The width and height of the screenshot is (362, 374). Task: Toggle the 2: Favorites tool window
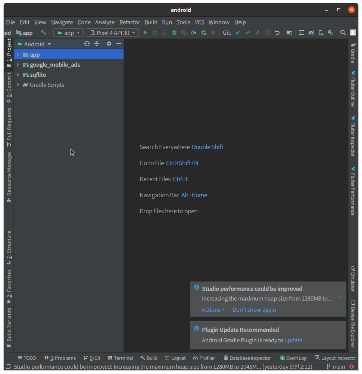pos(9,287)
